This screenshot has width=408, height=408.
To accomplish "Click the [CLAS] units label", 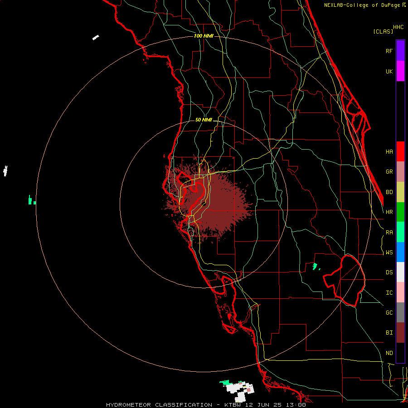I will (383, 31).
